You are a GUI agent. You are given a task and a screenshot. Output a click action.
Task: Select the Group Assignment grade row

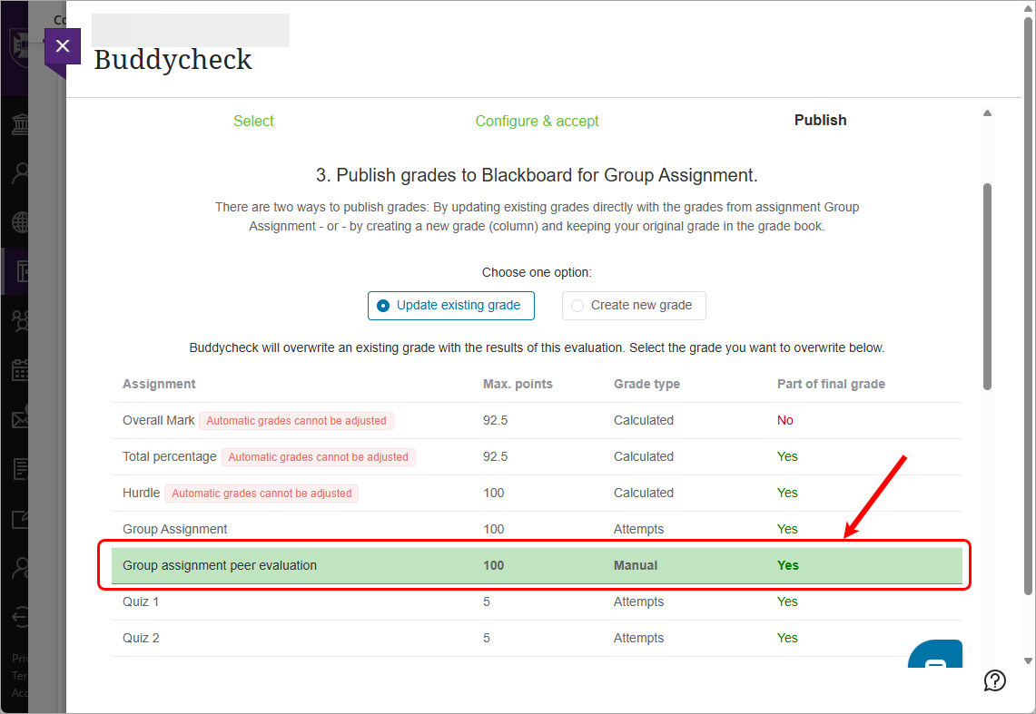pyautogui.click(x=537, y=529)
